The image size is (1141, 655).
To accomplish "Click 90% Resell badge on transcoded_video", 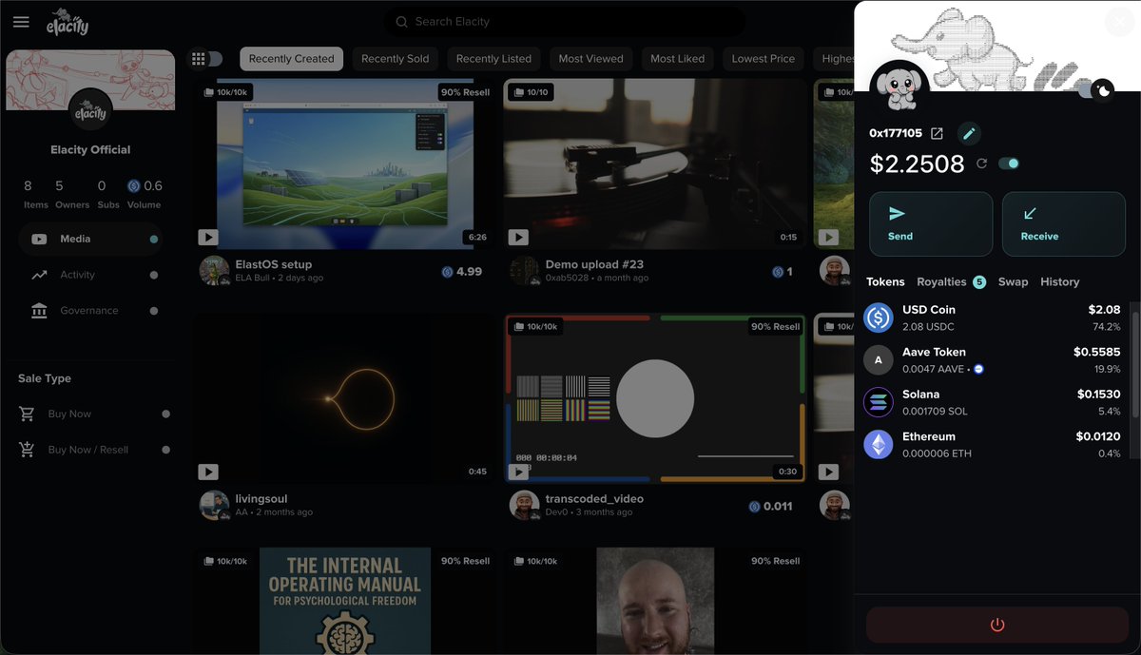I will coord(775,326).
